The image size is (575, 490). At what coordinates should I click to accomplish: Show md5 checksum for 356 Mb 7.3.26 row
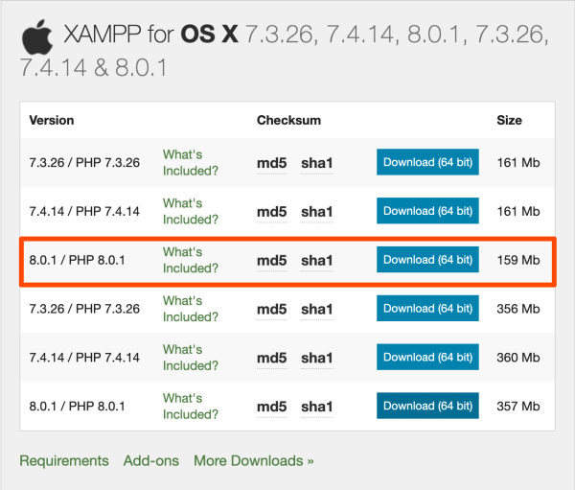[x=272, y=310]
